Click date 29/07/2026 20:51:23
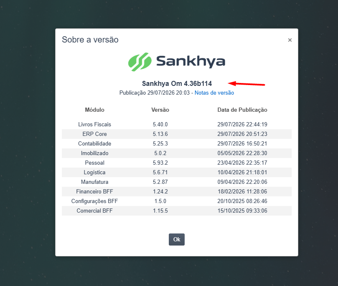Screen dimensions: 338x286 [x=242, y=134]
